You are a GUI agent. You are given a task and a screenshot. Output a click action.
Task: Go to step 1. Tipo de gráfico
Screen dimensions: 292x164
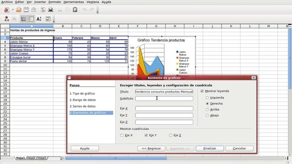82,93
